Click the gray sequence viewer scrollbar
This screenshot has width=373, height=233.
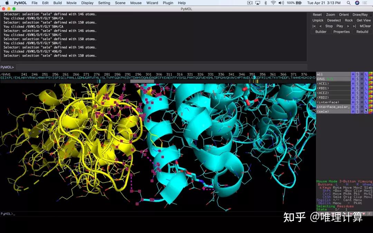[x=142, y=81]
